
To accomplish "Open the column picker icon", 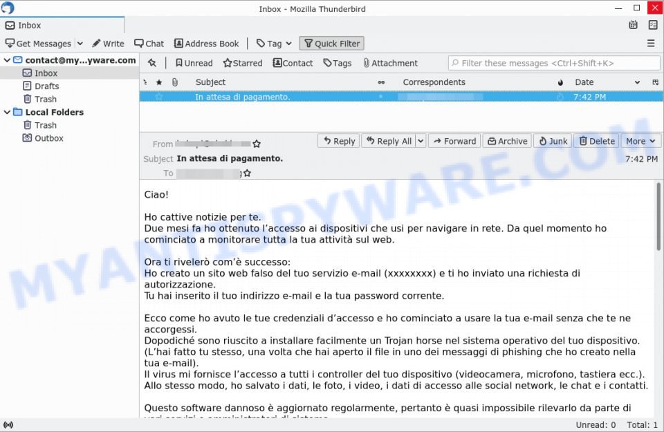I will [x=655, y=82].
